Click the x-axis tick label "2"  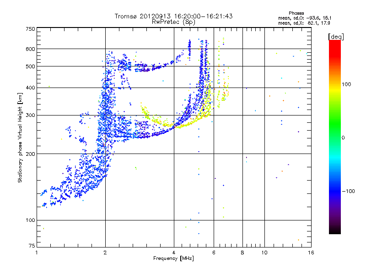(x=105, y=253)
